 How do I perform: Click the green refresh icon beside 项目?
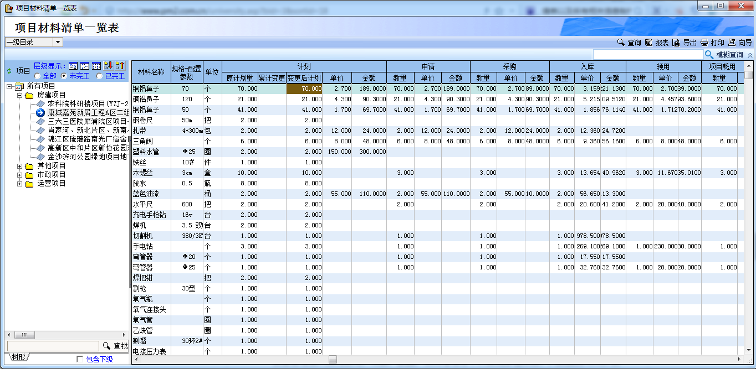[x=9, y=71]
